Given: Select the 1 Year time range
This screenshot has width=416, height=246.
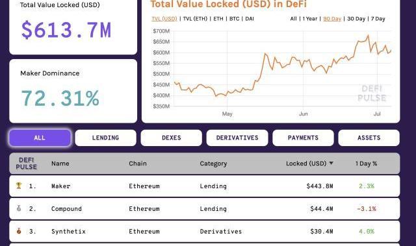Looking at the screenshot, I should pos(310,19).
